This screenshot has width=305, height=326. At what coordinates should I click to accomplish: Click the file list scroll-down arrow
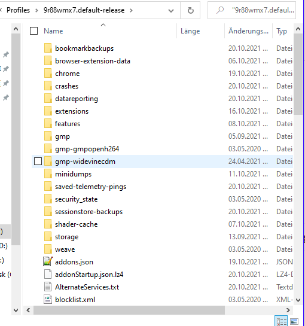pyautogui.click(x=298, y=300)
